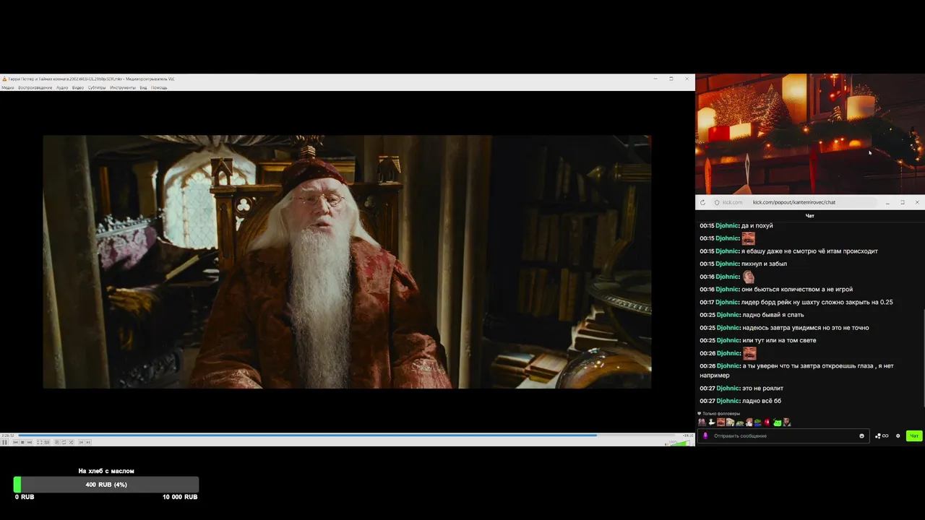Adjust the VLC volume slider

[x=679, y=442]
